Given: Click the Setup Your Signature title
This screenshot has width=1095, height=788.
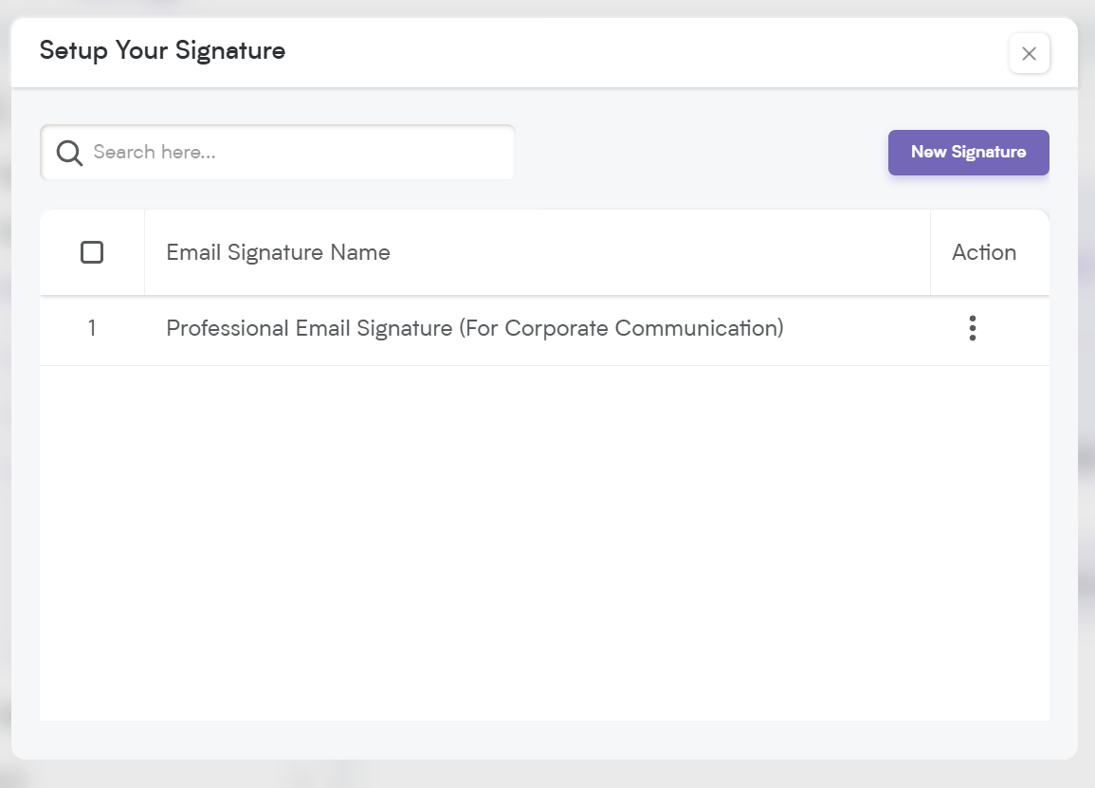Looking at the screenshot, I should (162, 51).
